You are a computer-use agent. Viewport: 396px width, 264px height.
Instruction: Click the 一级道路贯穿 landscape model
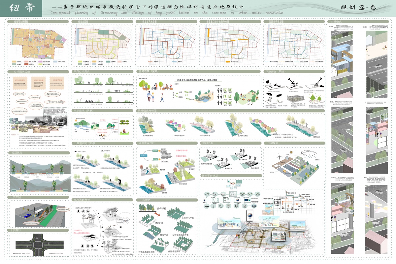[203, 124]
